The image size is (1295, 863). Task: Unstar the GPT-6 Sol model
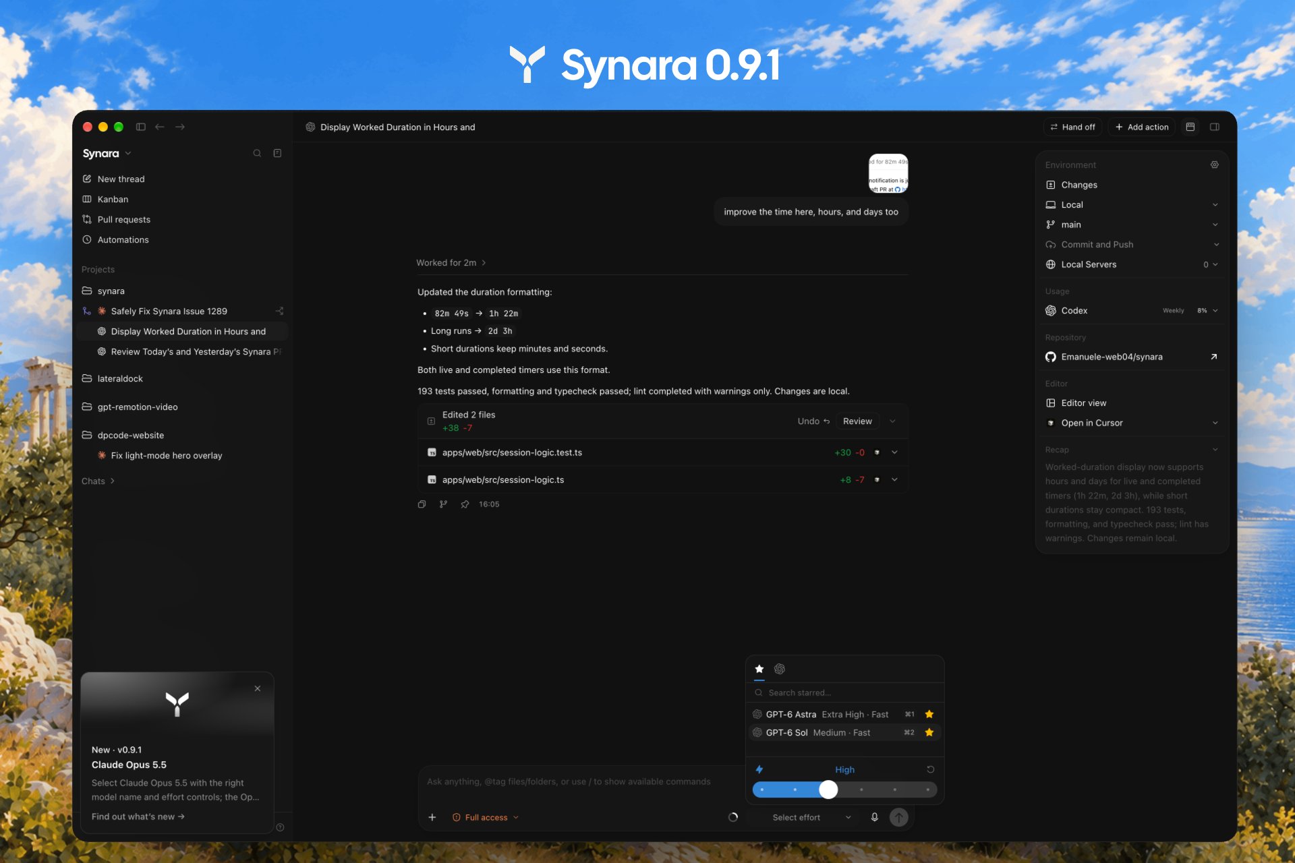click(x=929, y=732)
